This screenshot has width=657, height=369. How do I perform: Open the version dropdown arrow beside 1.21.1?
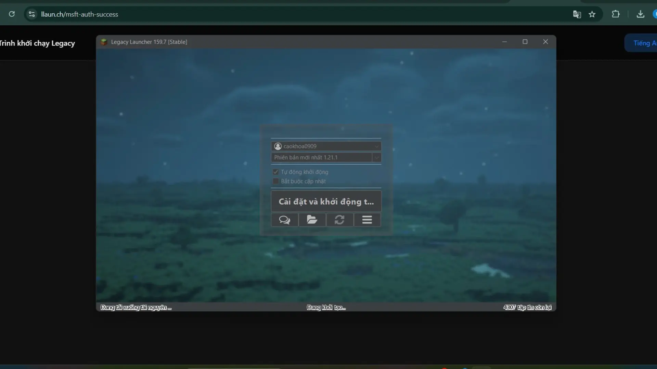click(377, 158)
